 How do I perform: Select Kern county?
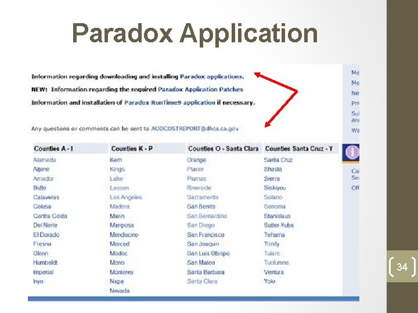pos(116,160)
